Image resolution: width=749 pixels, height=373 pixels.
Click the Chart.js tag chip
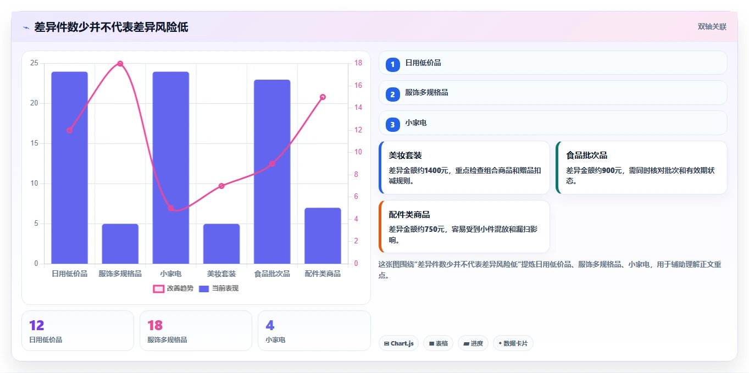point(399,343)
